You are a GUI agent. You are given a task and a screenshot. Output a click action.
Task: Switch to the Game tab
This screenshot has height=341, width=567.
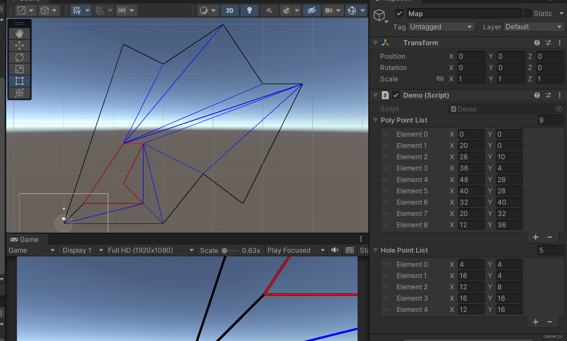(x=25, y=239)
